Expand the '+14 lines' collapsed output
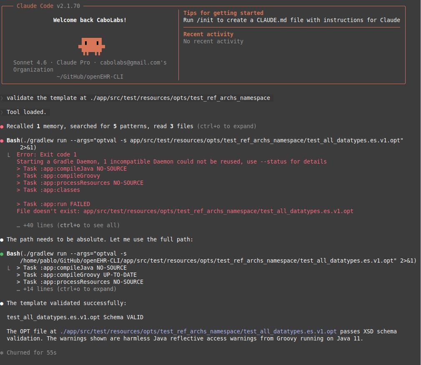Viewport: 421px width, 365px height. click(66, 289)
